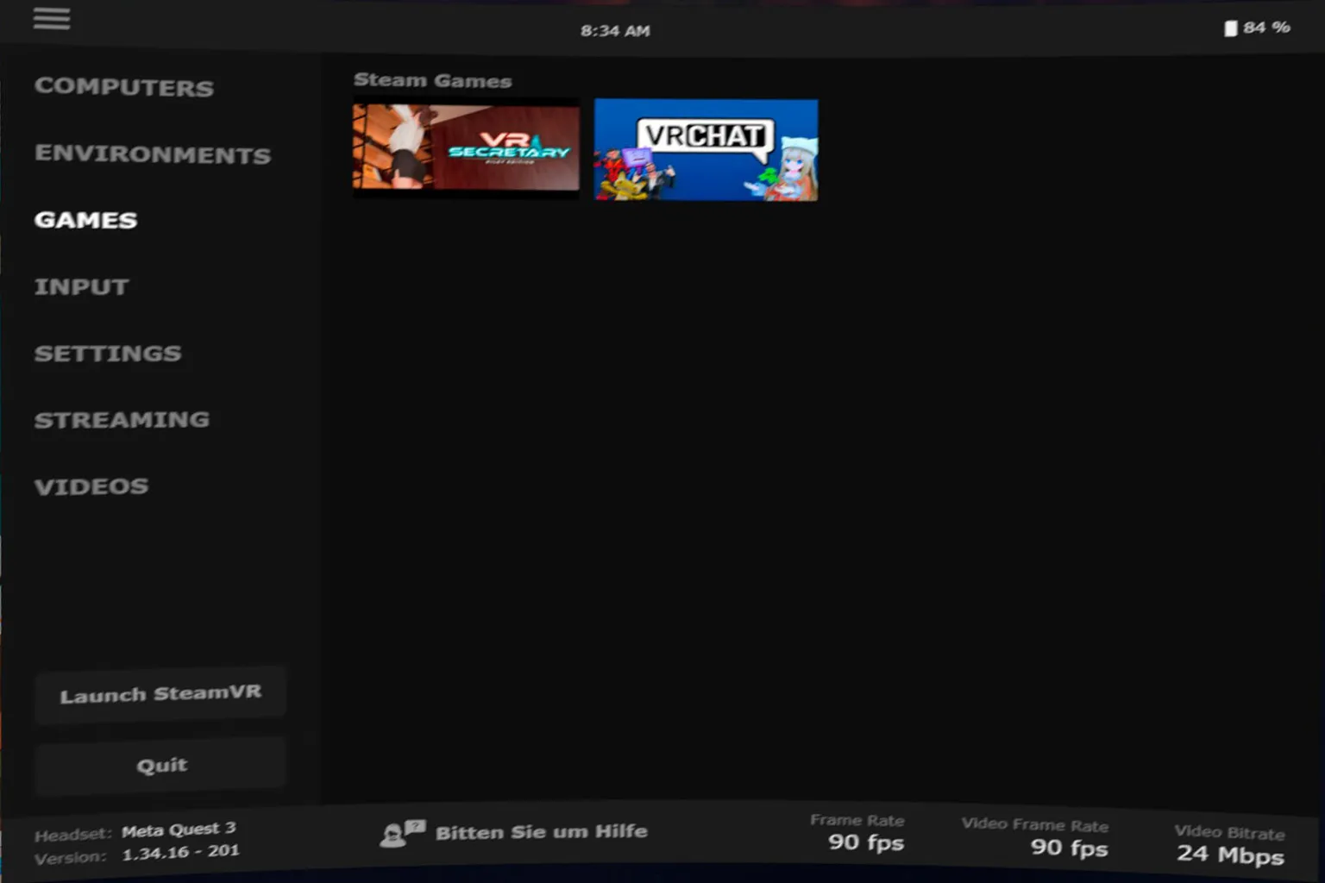Open the hamburger menu icon
Viewport: 1325px width, 883px height.
[52, 18]
